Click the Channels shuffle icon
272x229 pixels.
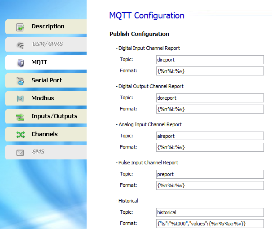(x=21, y=135)
